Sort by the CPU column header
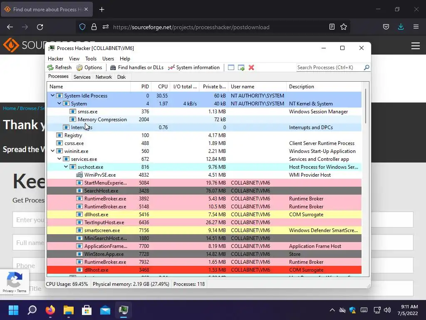Image resolution: width=426 pixels, height=320 pixels. [161, 87]
